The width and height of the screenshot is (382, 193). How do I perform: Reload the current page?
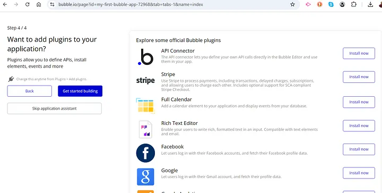[27, 4]
